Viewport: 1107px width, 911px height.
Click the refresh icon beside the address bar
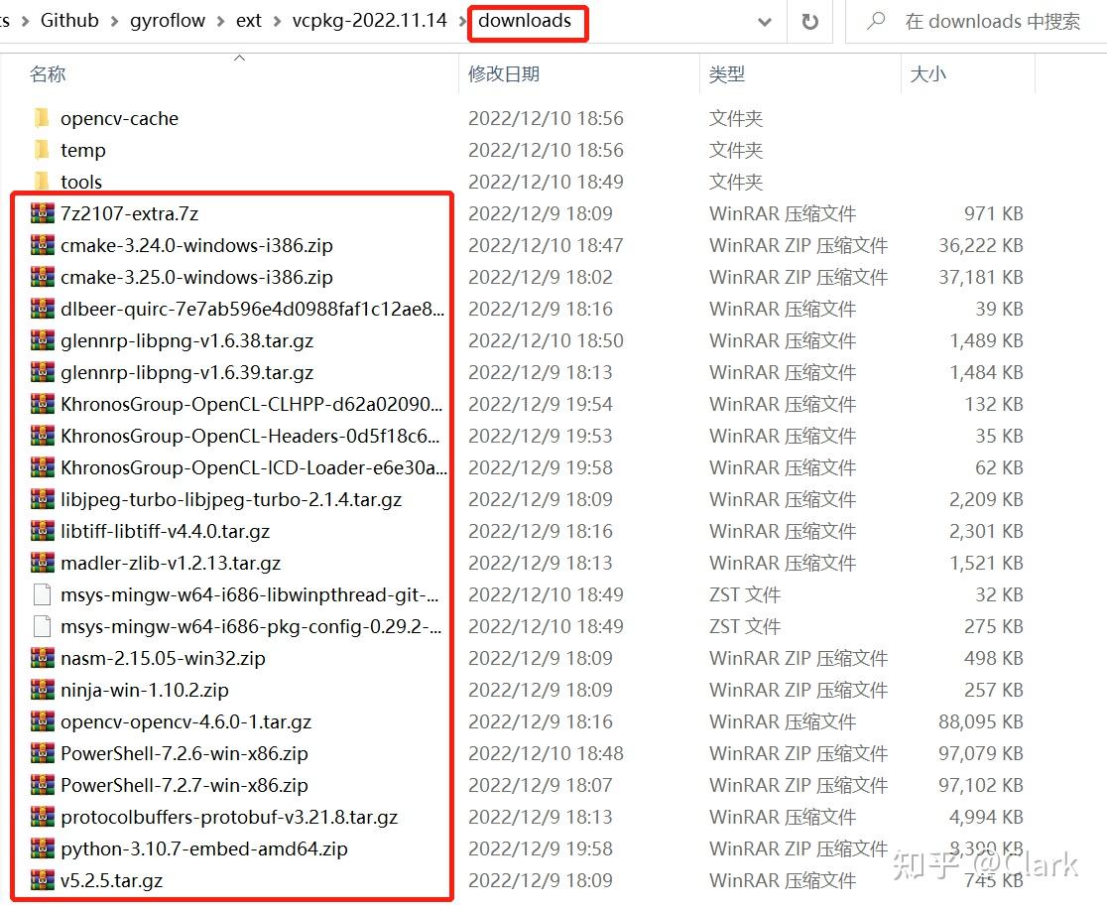click(x=811, y=21)
